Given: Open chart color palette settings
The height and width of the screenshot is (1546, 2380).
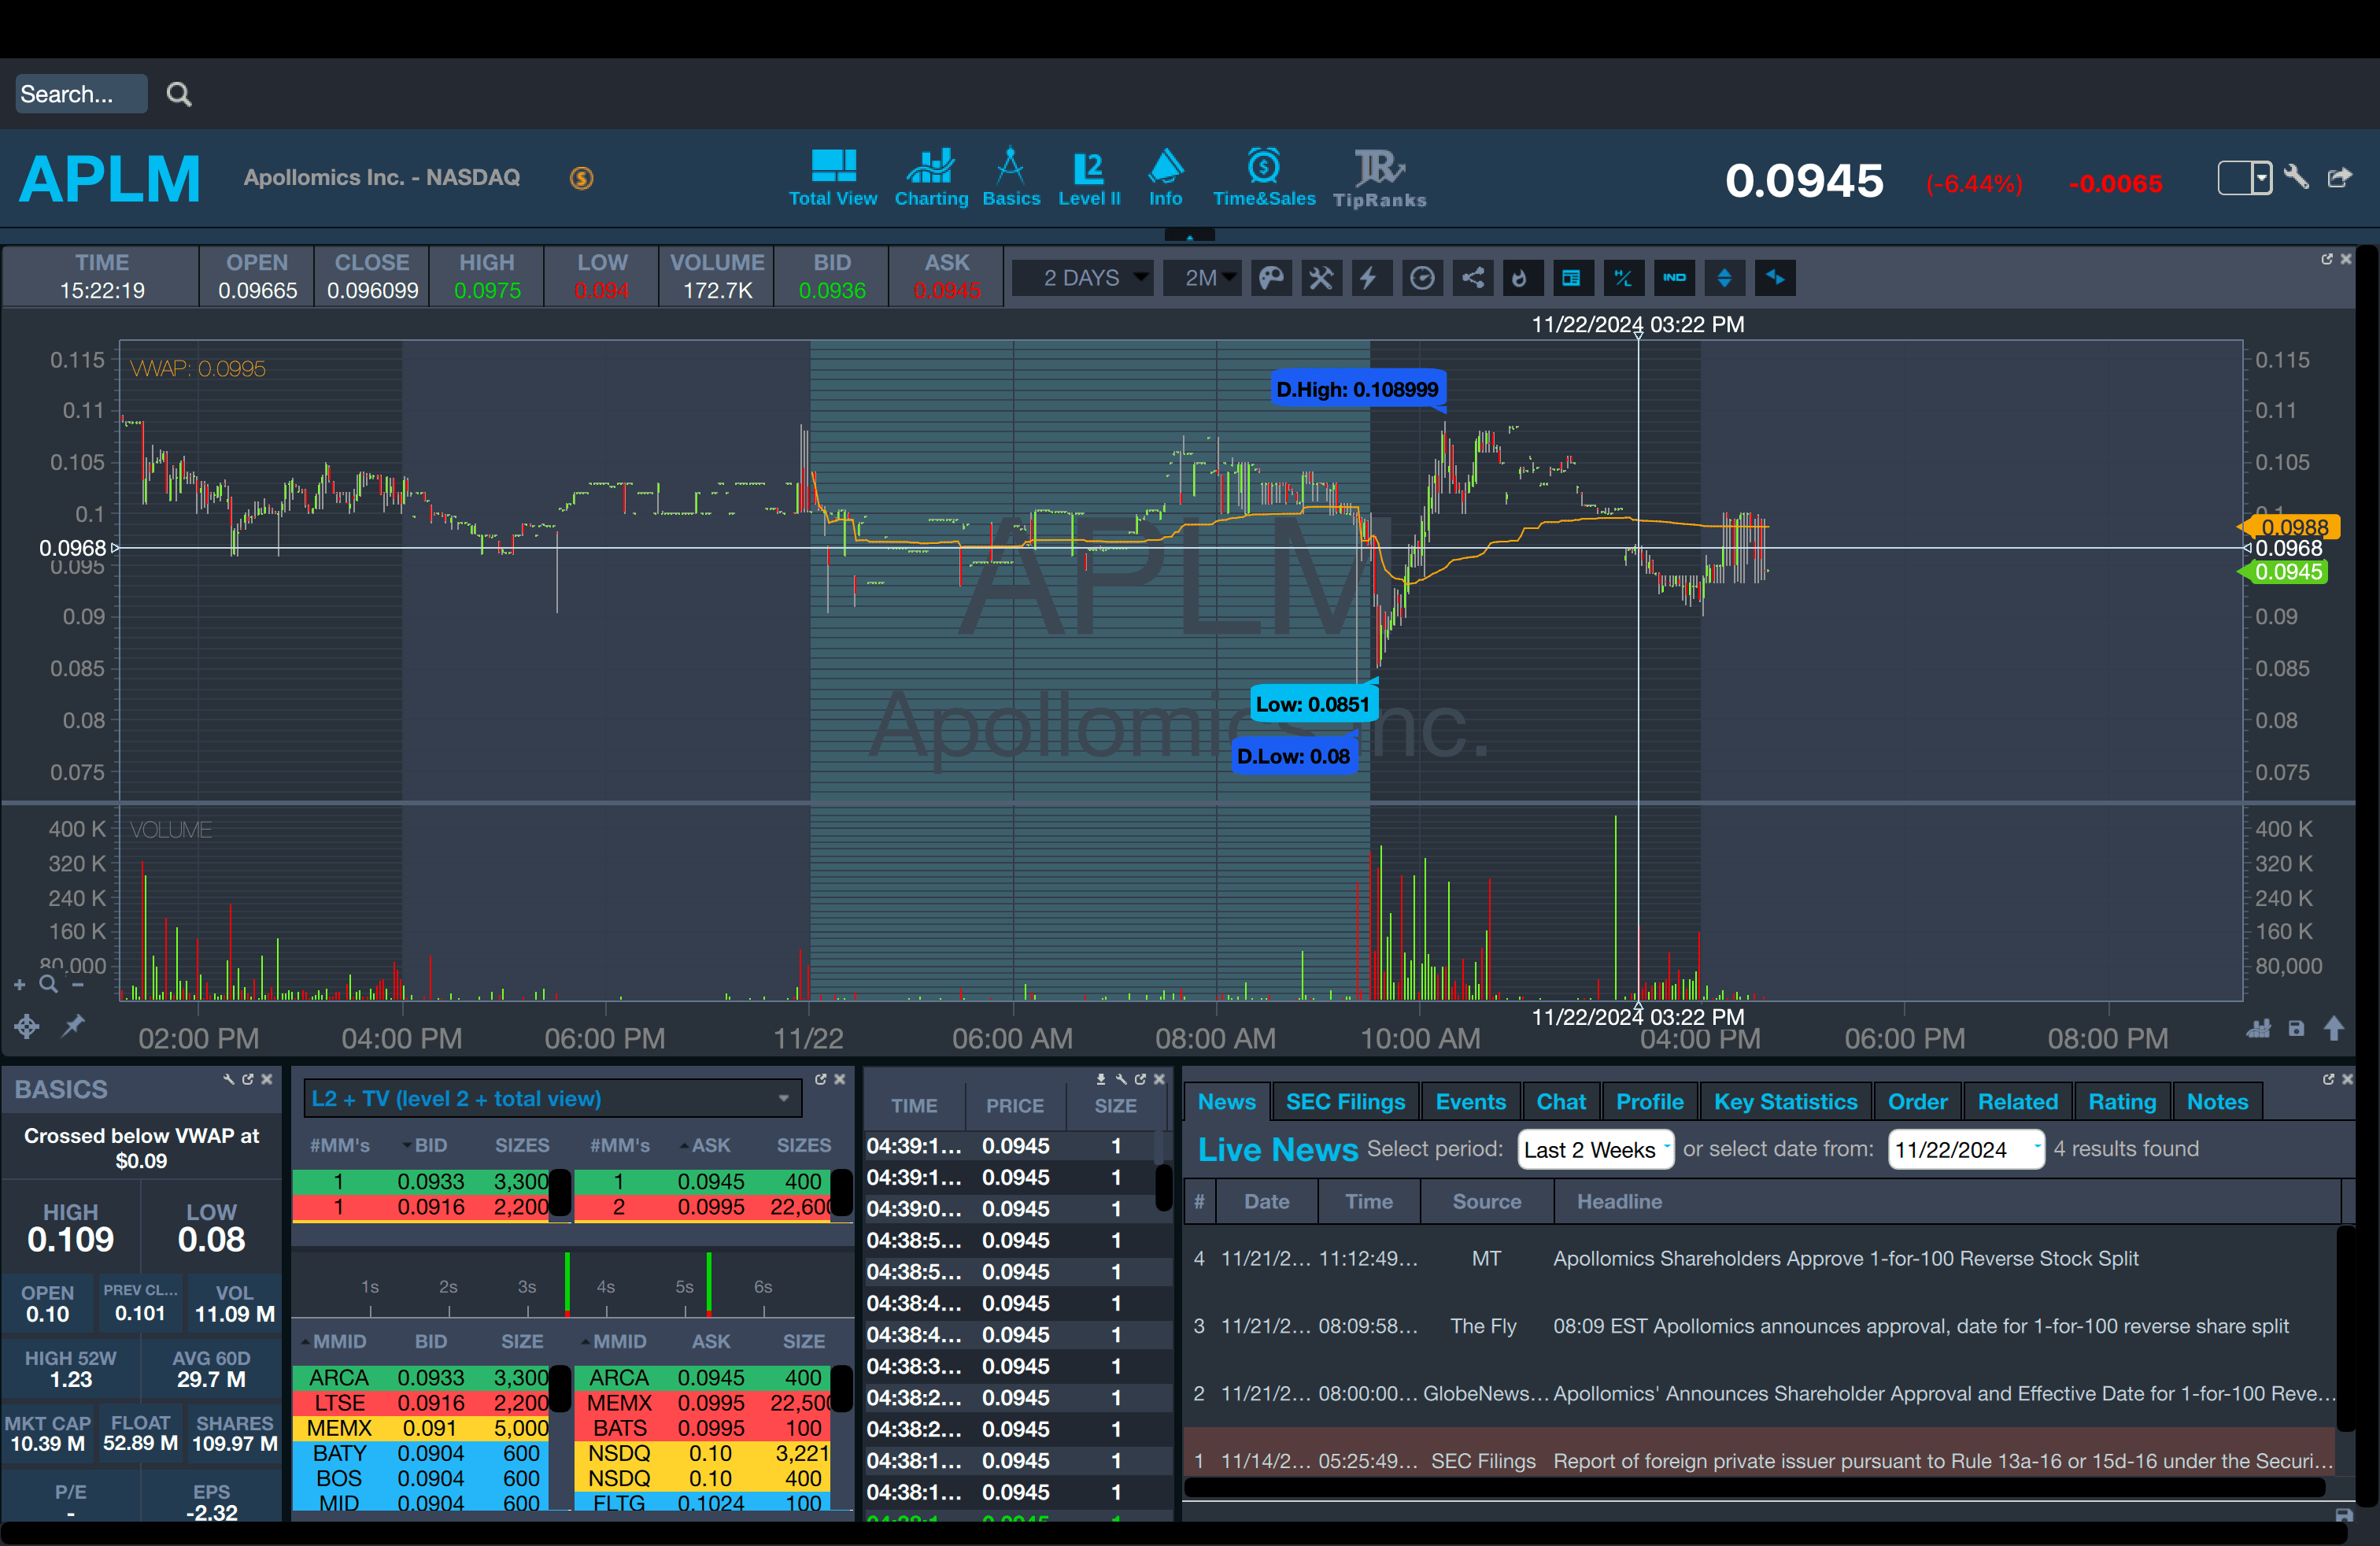Looking at the screenshot, I should [1271, 278].
